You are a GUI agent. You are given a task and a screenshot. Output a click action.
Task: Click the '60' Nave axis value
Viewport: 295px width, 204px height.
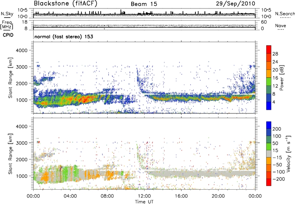[264, 22]
